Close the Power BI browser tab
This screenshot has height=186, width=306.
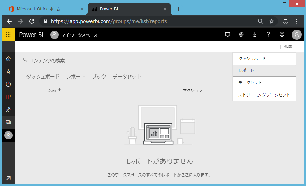165,9
